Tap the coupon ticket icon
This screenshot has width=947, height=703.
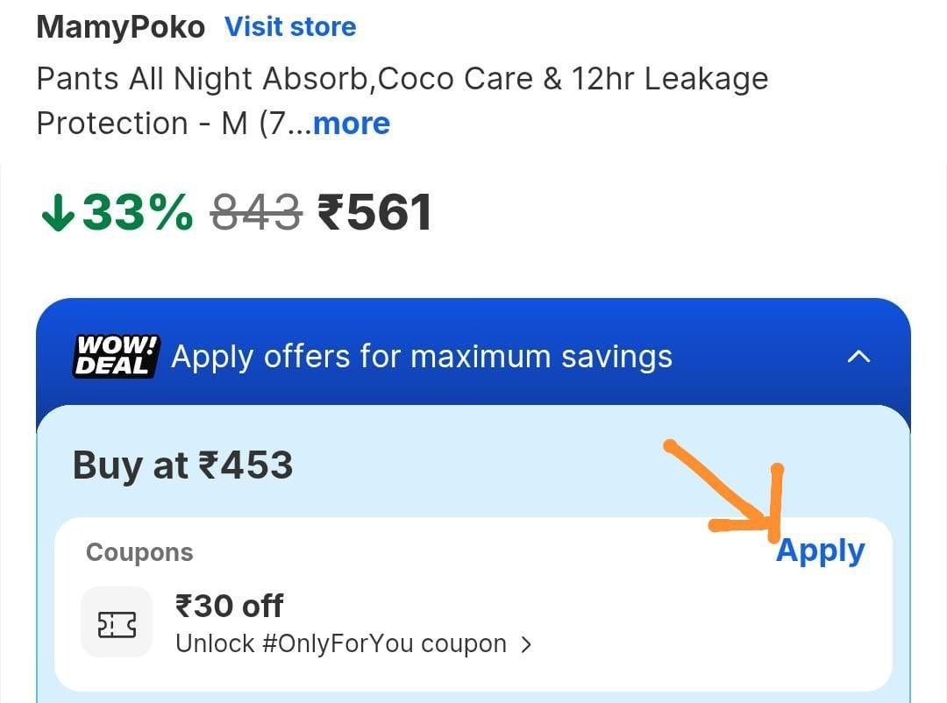(x=117, y=624)
